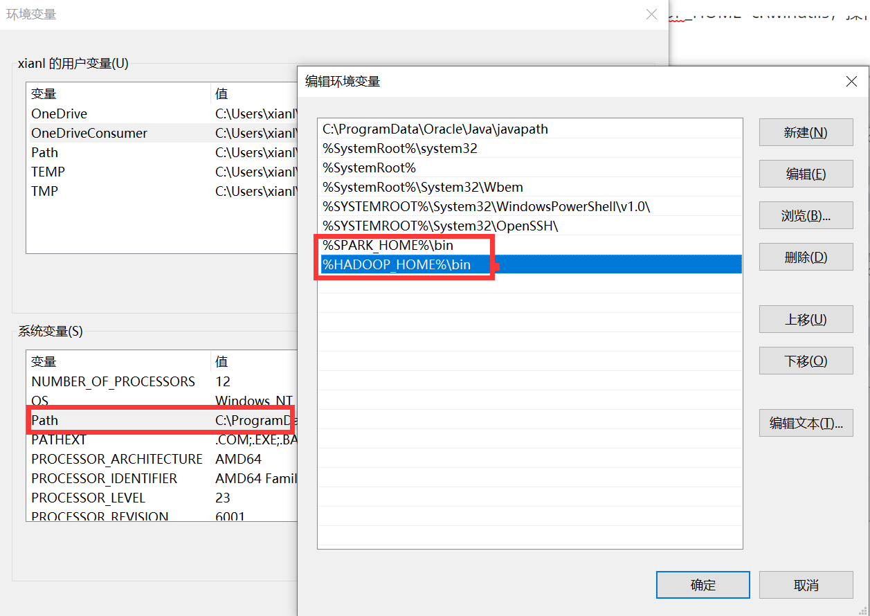870x616 pixels.
Task: Select the OS system variable row
Action: pyautogui.click(x=161, y=401)
